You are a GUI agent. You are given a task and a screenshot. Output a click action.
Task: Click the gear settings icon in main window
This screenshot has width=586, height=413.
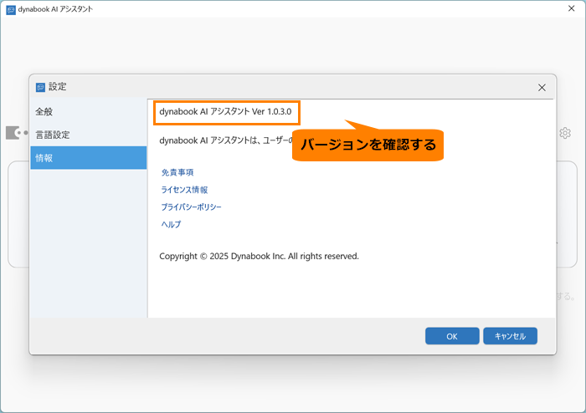tap(565, 133)
